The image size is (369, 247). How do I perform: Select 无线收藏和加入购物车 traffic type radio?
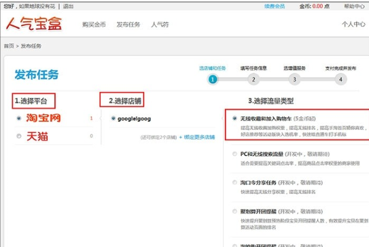pyautogui.click(x=234, y=118)
